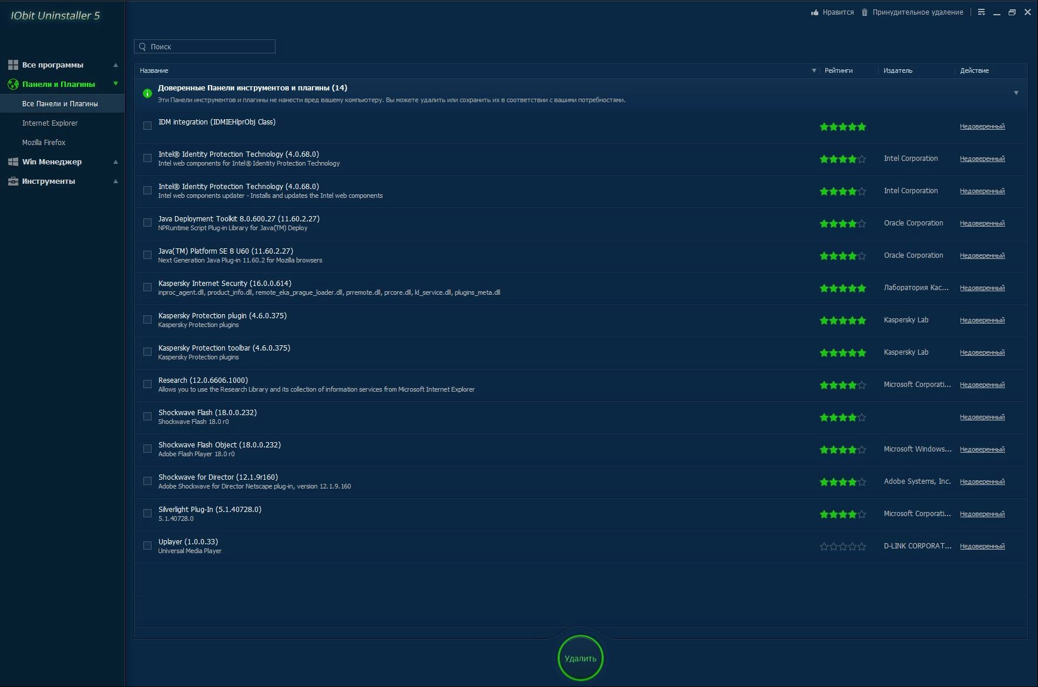The width and height of the screenshot is (1038, 687).
Task: Expand Инструменты section arrow
Action: tap(116, 181)
